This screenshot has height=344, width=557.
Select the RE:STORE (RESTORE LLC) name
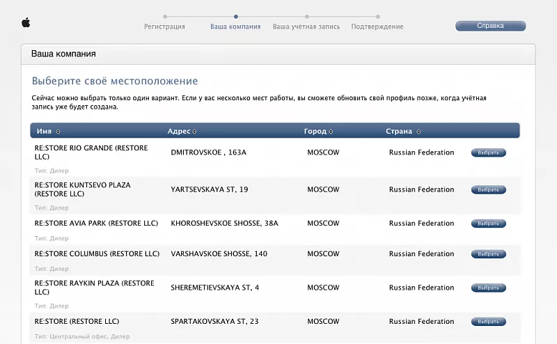click(77, 321)
